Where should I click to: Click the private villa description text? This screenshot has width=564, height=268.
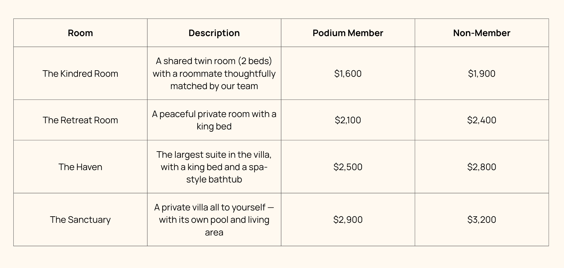tap(214, 220)
